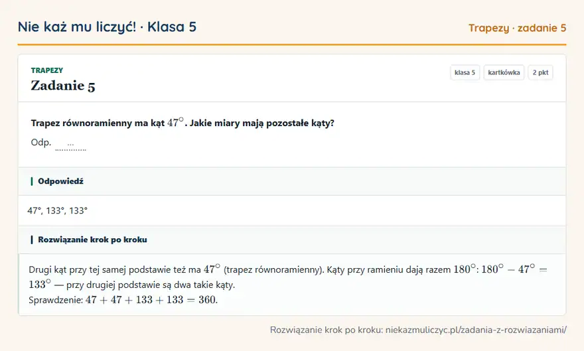Click the 'Odp.' label
Screen dimensions: 584x351
[41, 143]
